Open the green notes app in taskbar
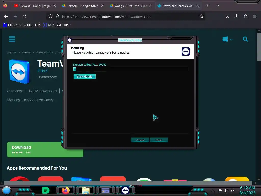The height and width of the screenshot is (196, 261). point(46,190)
